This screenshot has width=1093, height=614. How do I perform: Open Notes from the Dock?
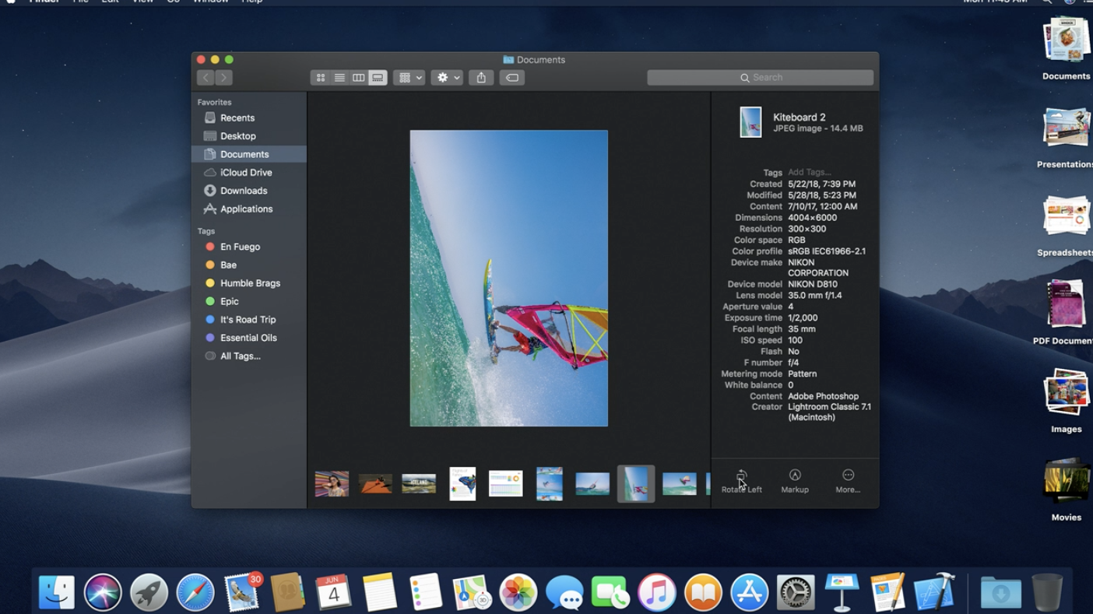coord(379,592)
